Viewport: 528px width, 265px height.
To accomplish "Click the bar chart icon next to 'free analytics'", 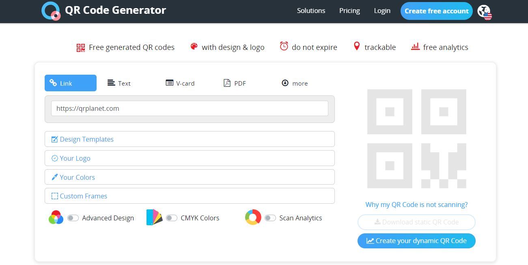I will [415, 47].
